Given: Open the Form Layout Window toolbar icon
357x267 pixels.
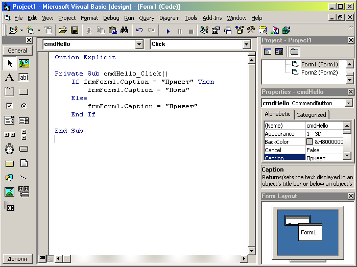Looking at the screenshot, I should 228,30.
